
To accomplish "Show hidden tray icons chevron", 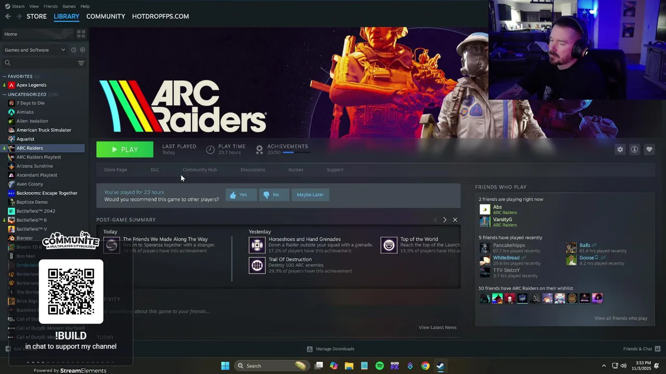I will pyautogui.click(x=604, y=366).
